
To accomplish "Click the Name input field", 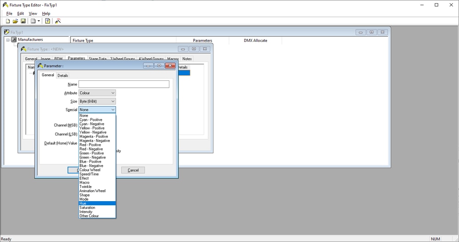I will (x=123, y=84).
